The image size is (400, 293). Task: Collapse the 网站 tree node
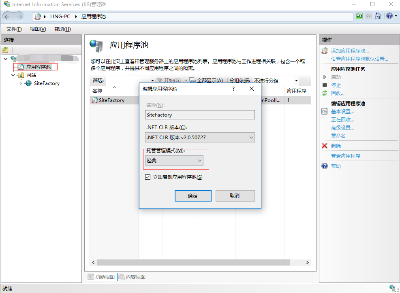coord(13,75)
